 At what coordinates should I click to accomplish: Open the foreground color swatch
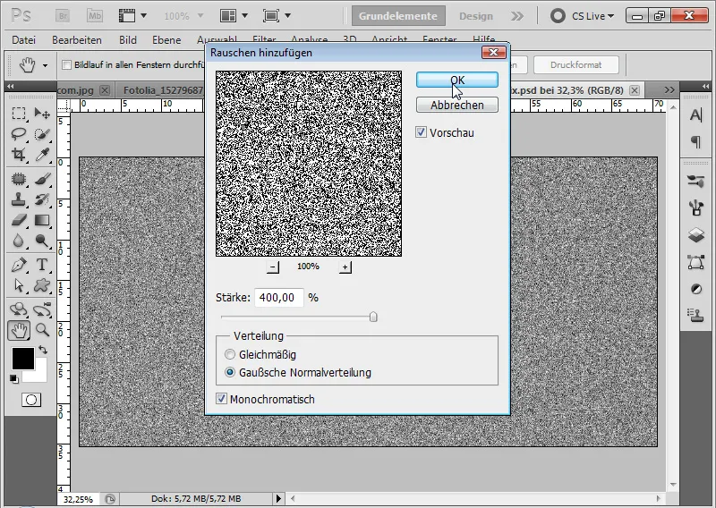click(23, 358)
